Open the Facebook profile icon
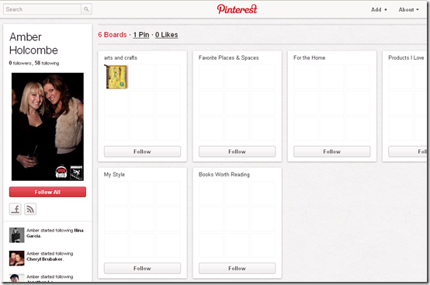The width and height of the screenshot is (430, 285). click(15, 209)
